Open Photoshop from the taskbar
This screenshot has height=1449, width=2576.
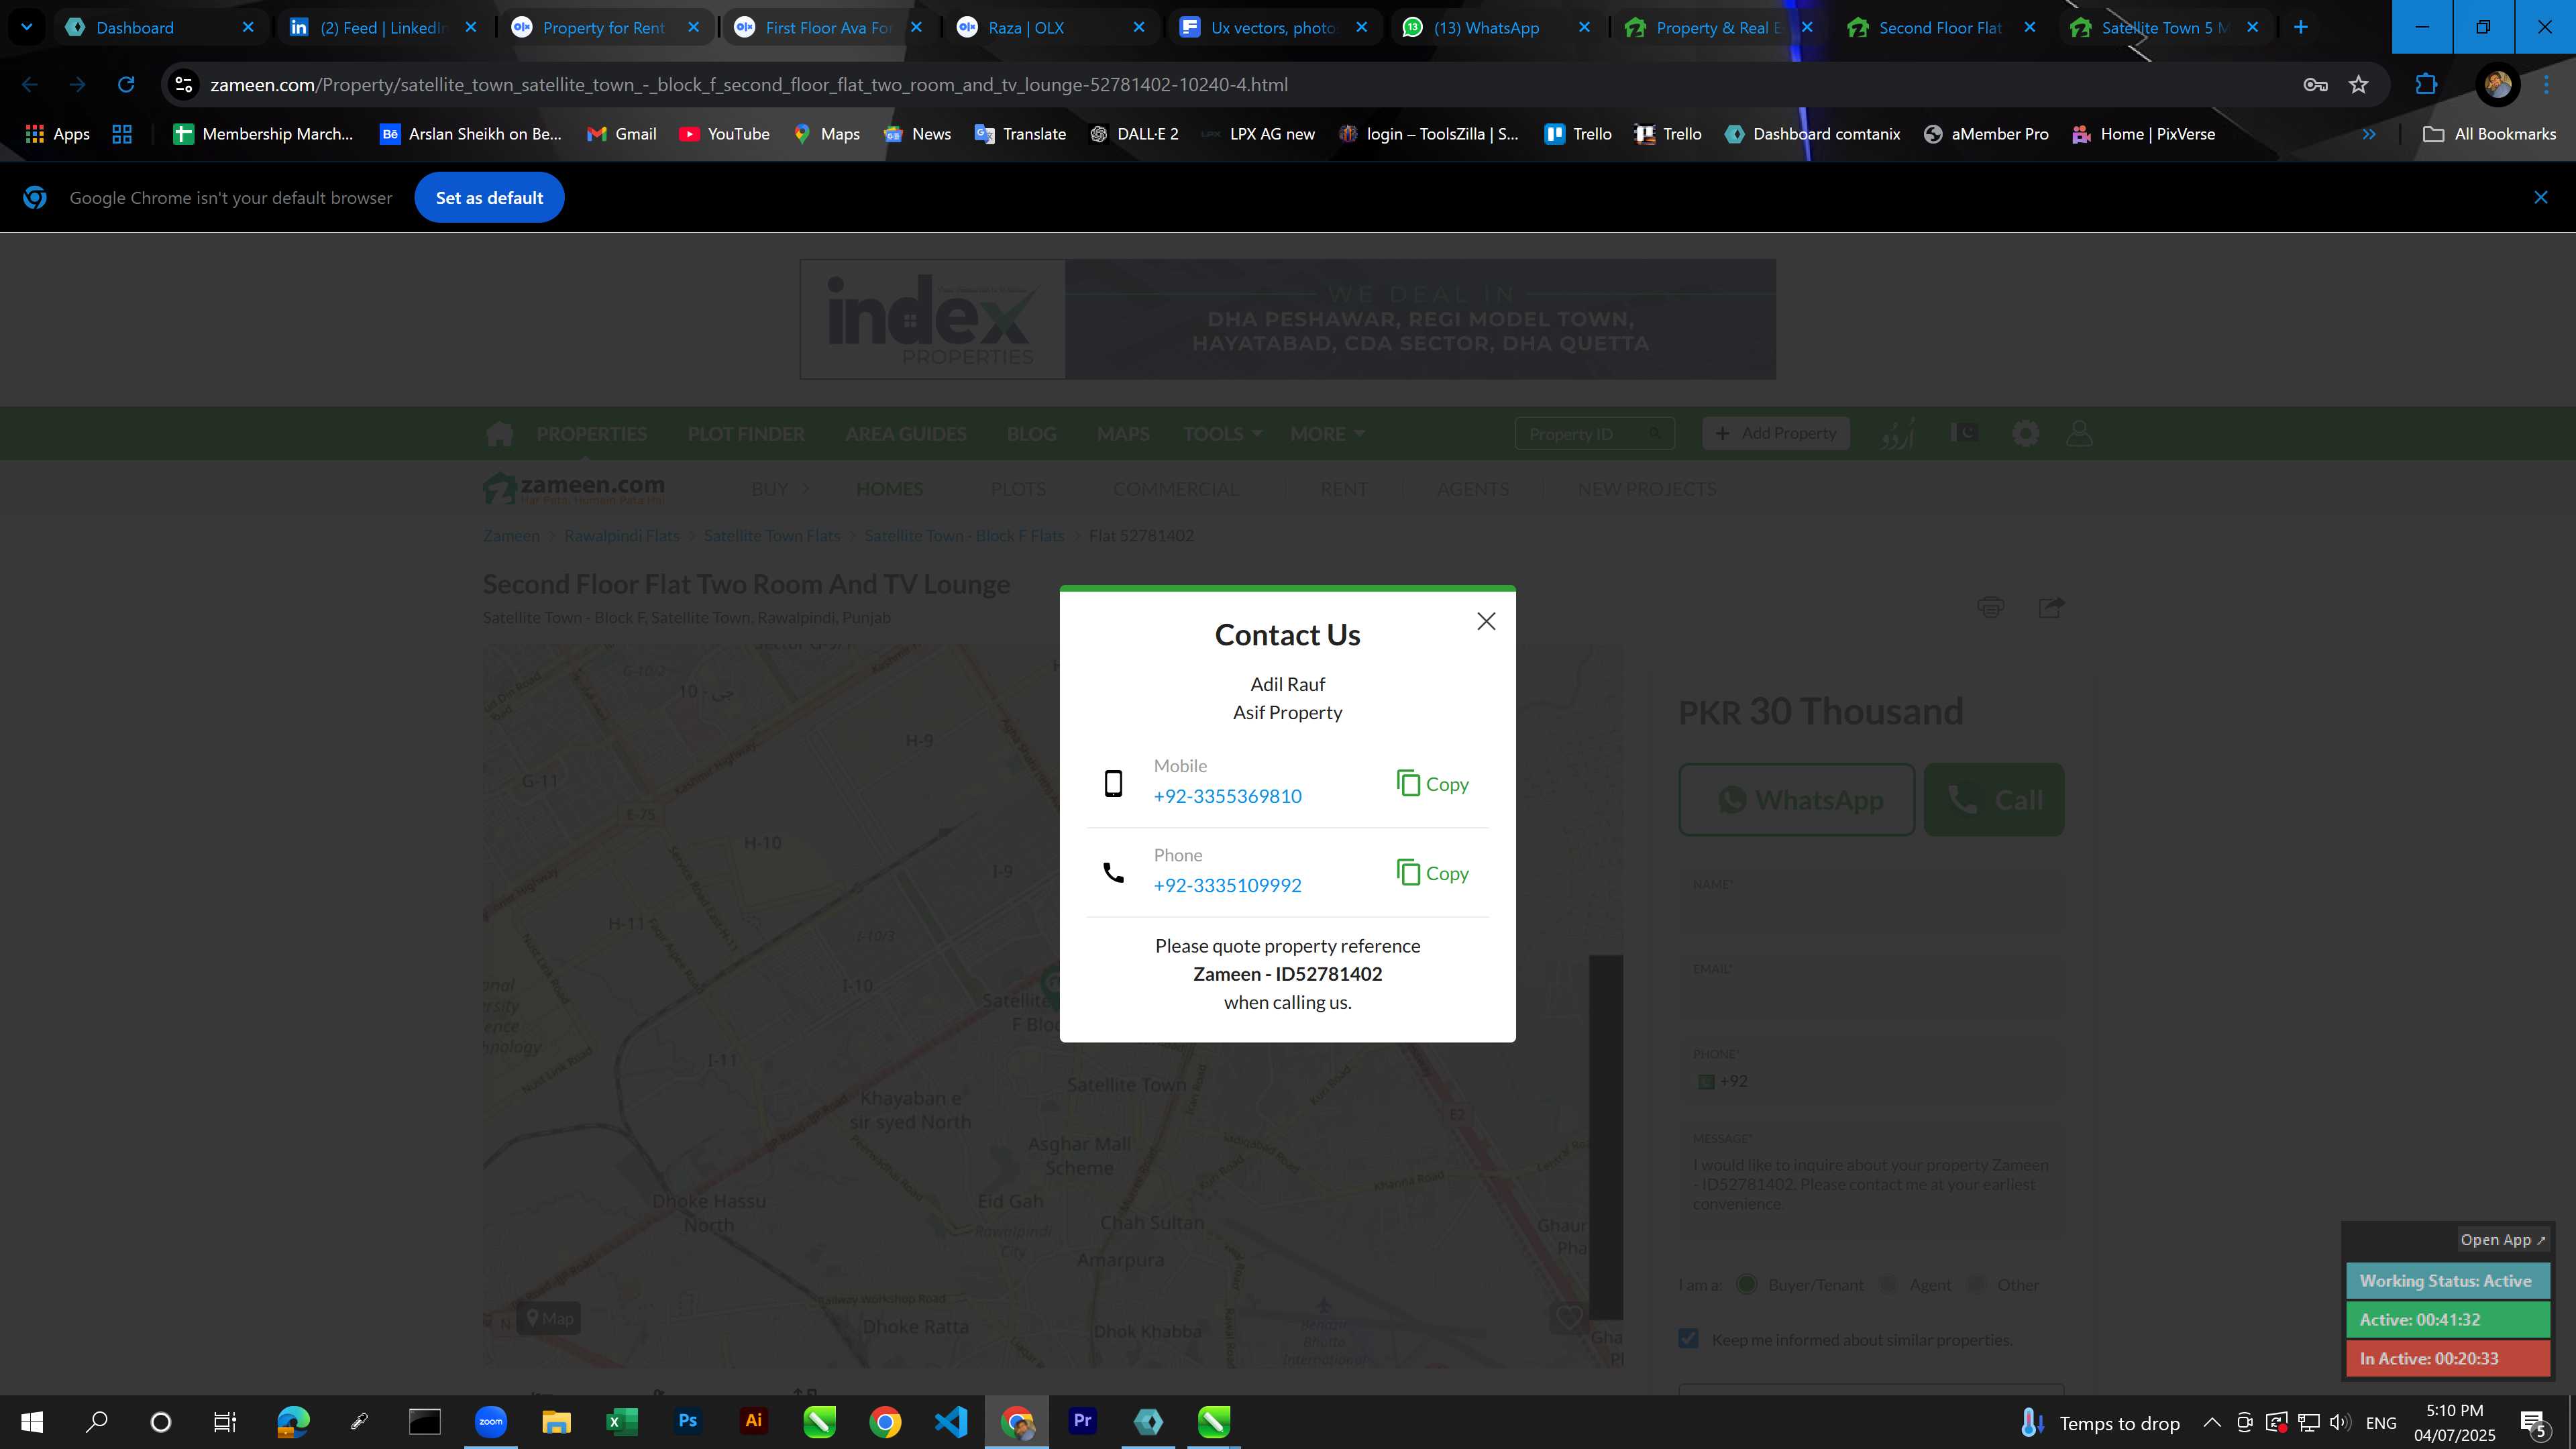tap(687, 1422)
